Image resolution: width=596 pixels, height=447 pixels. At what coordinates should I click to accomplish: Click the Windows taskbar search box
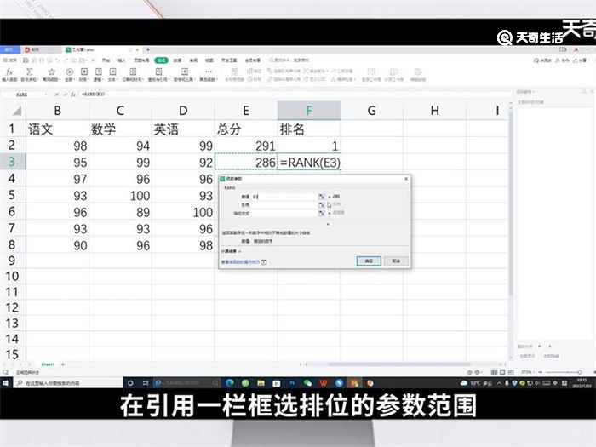66,383
